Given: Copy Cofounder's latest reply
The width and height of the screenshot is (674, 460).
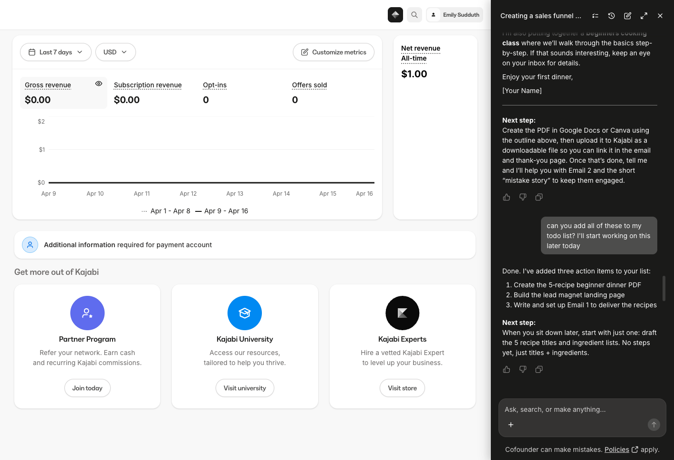Looking at the screenshot, I should pyautogui.click(x=539, y=369).
